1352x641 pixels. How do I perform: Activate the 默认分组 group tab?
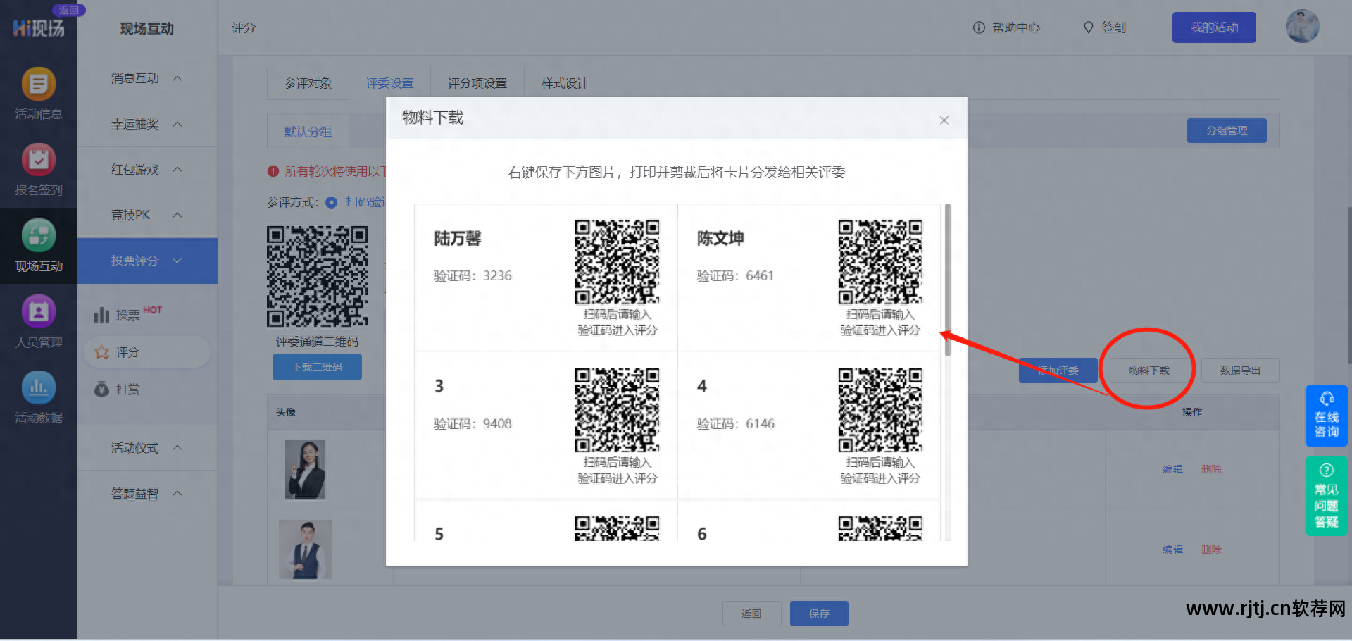[x=307, y=131]
